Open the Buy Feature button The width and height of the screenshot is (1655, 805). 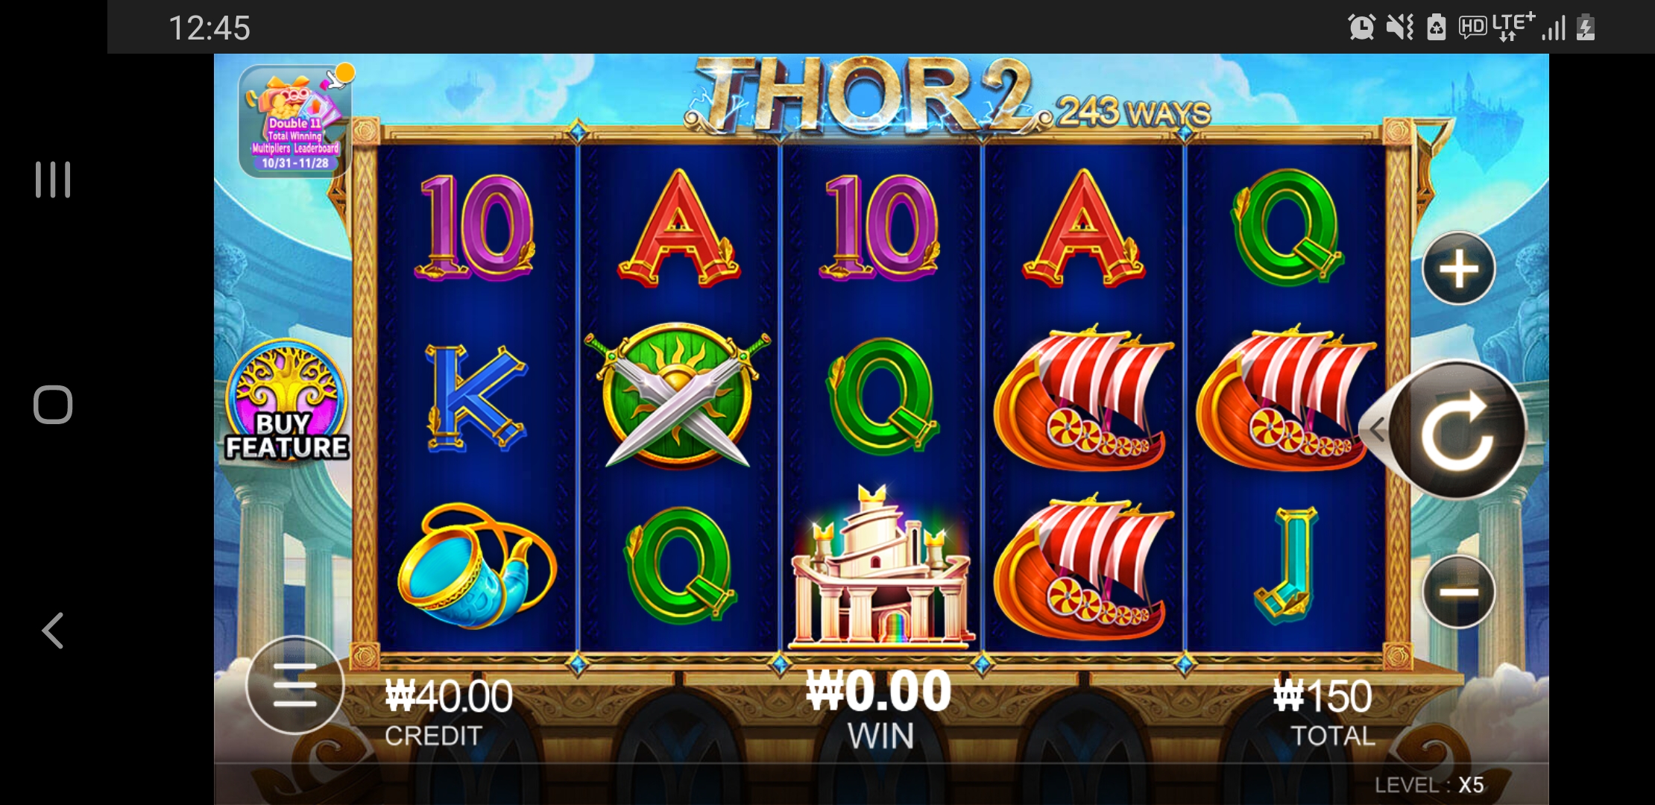click(287, 402)
